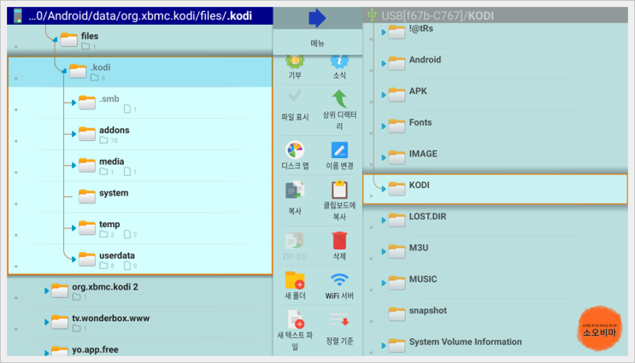The height and width of the screenshot is (363, 635).
Task: Select the .kodi folder row
Action: (x=139, y=72)
